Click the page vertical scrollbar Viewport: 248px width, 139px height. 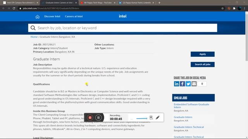point(246,37)
